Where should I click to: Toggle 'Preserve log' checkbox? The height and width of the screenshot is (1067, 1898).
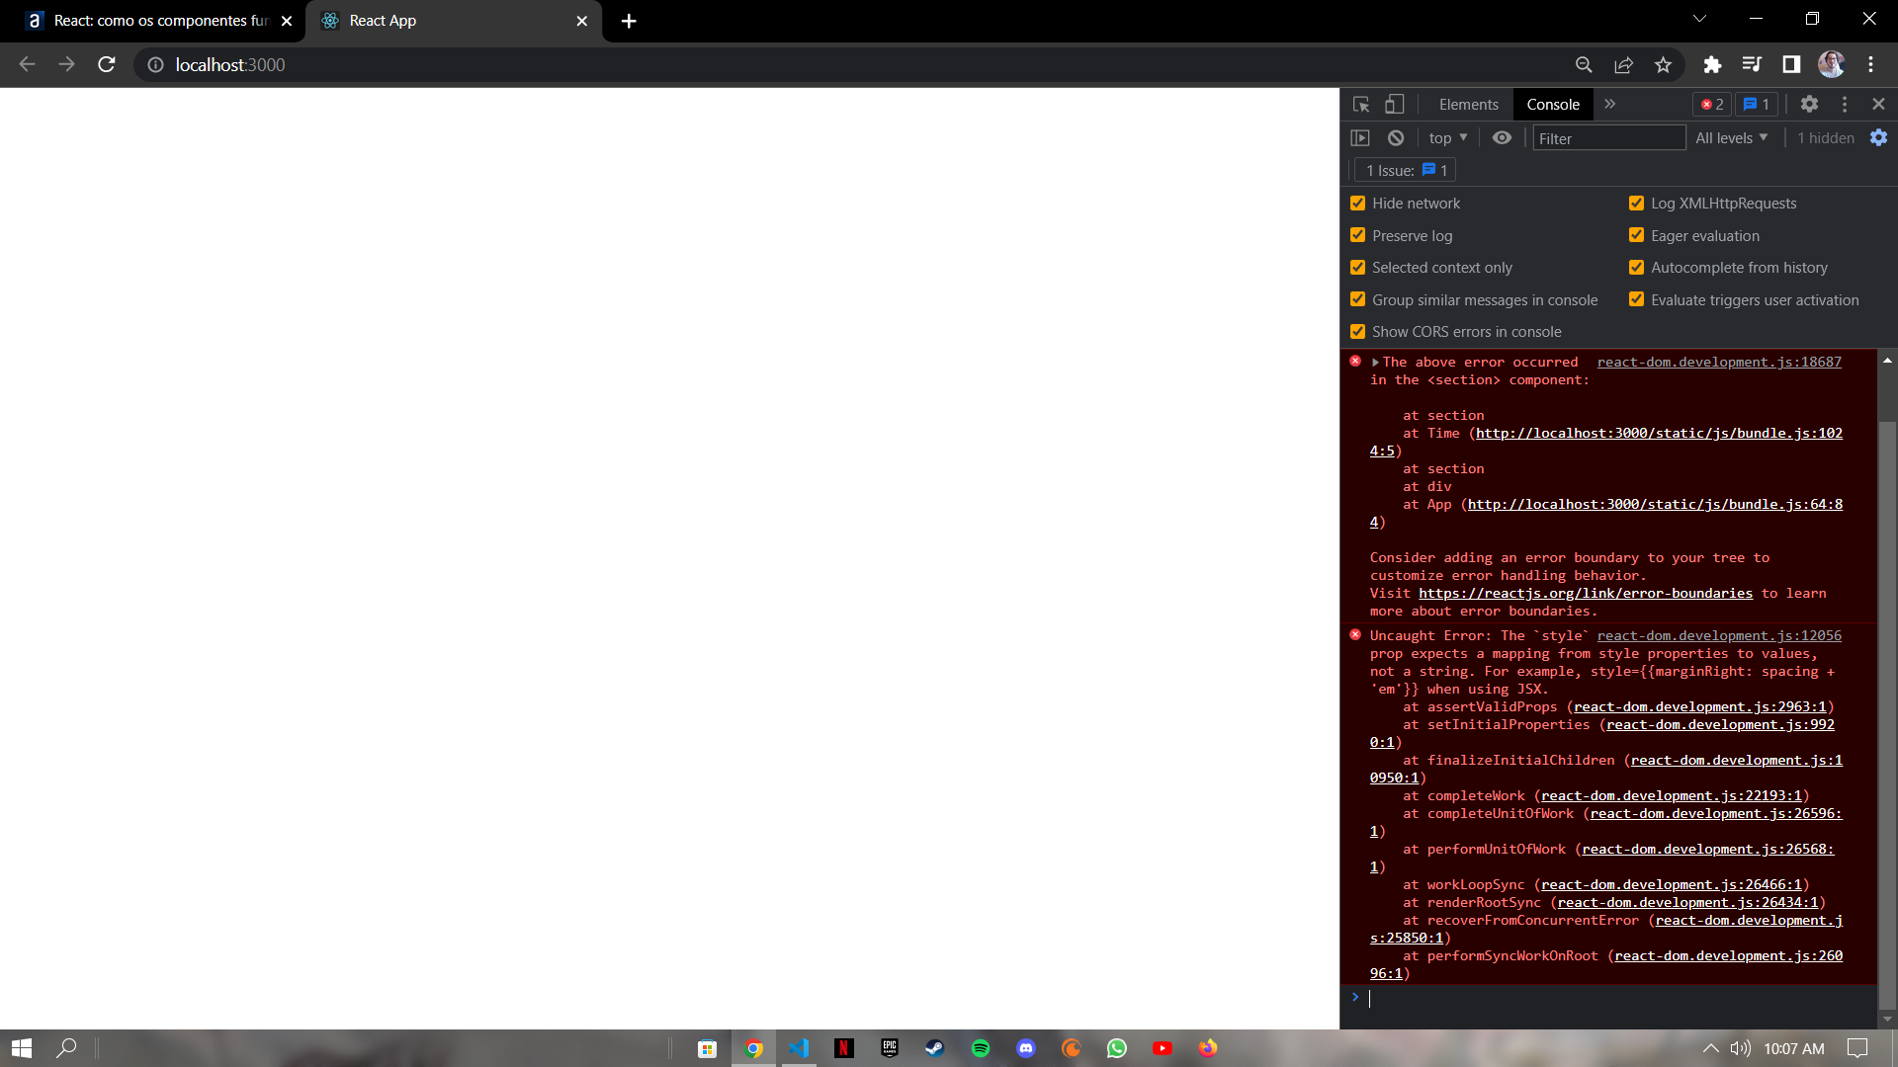pos(1358,236)
